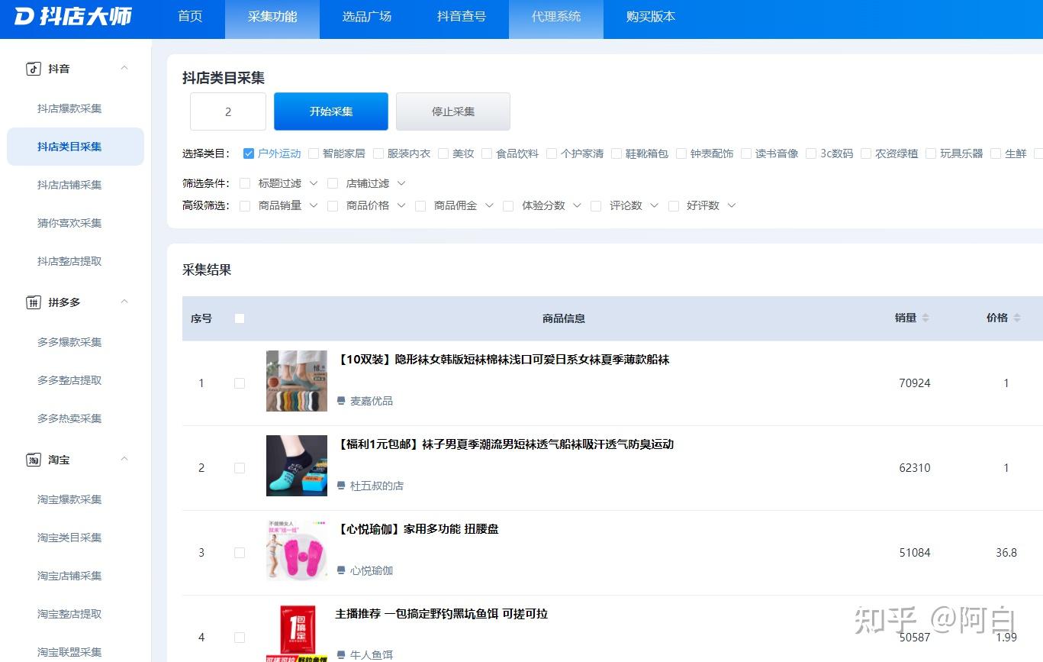This screenshot has width=1043, height=662.
Task: Open 淘宝联盟采集 in sidebar
Action: click(x=69, y=652)
